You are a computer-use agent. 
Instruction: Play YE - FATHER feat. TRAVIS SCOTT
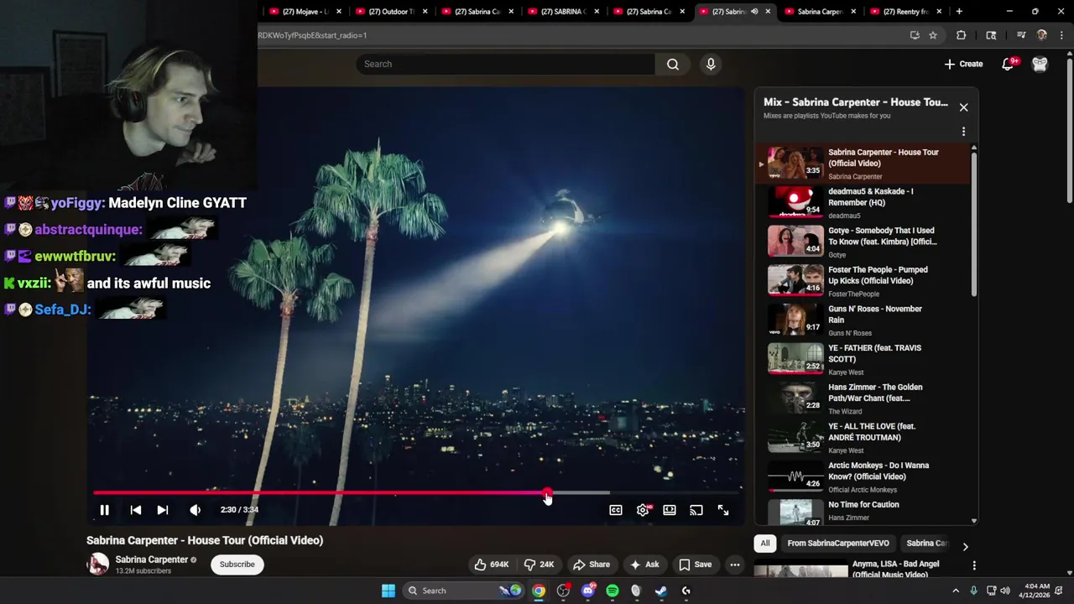pyautogui.click(x=864, y=359)
